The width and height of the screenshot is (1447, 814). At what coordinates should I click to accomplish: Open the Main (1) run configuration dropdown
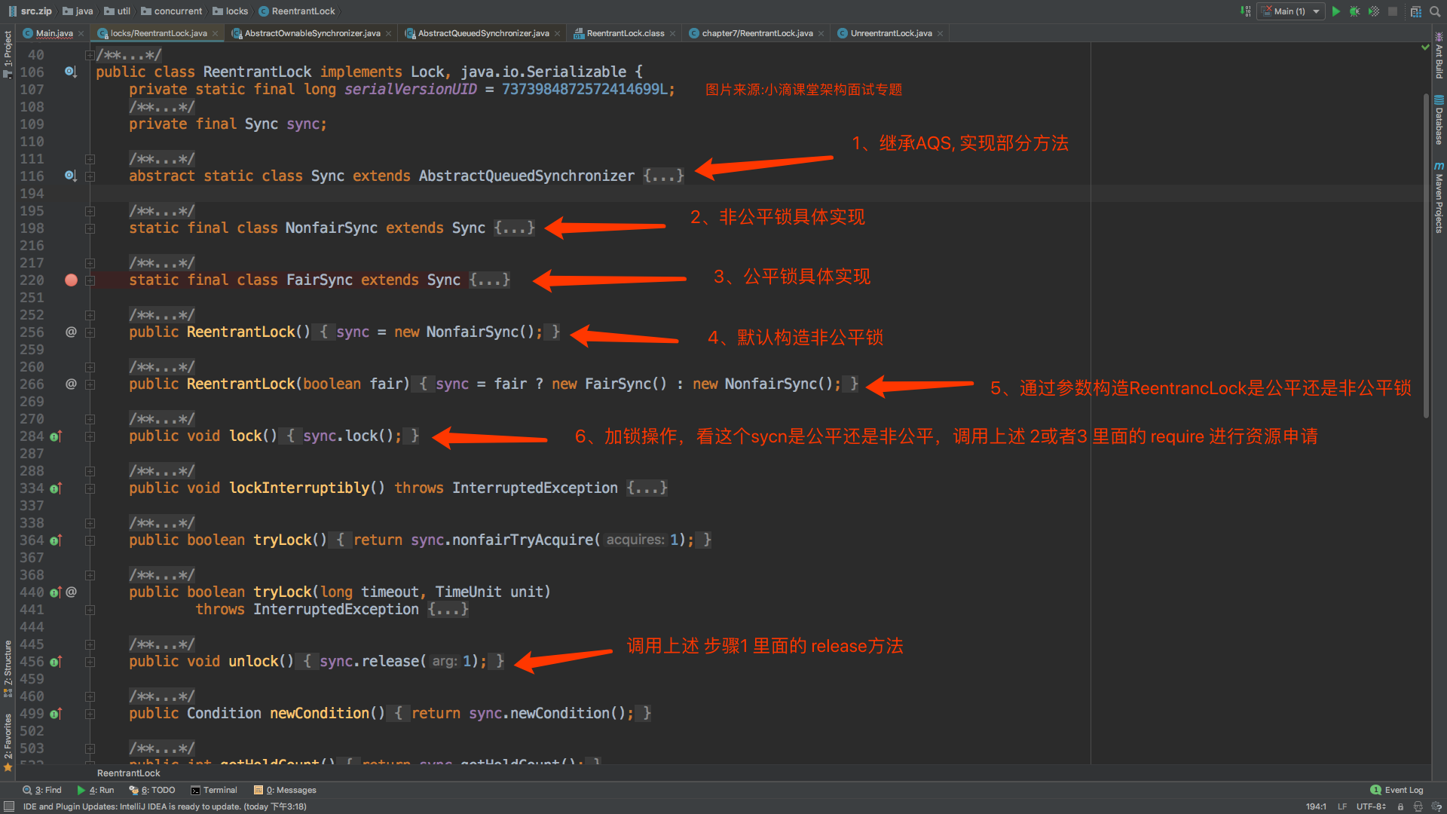click(x=1291, y=11)
